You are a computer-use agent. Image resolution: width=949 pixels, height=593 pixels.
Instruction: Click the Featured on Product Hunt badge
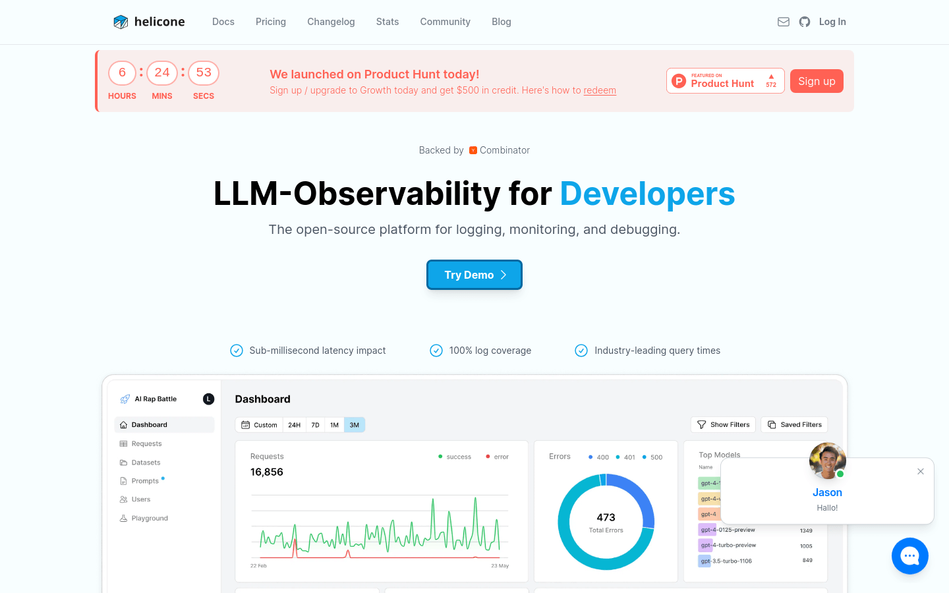coord(725,81)
